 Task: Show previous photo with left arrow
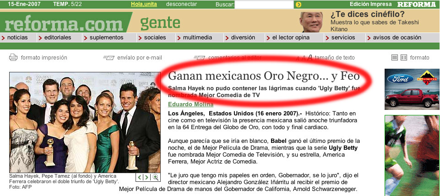point(139,177)
